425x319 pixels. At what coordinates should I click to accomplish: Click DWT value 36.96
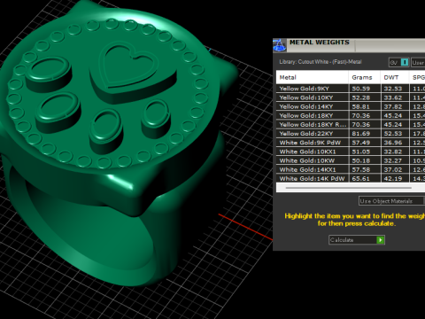pos(393,143)
